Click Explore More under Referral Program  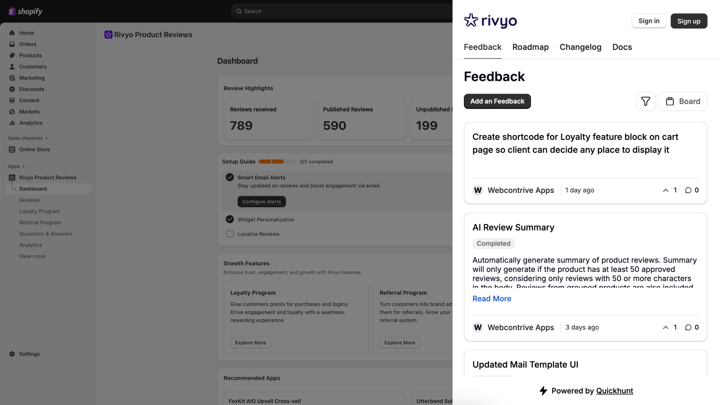[x=399, y=343]
